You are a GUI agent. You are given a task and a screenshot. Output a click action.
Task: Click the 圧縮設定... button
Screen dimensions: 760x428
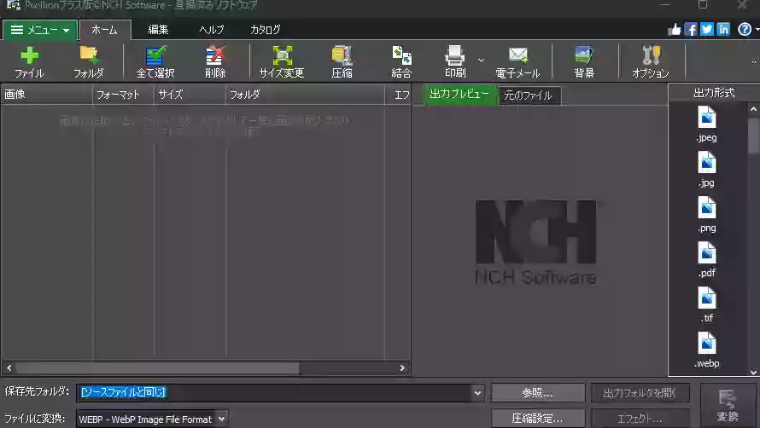pyautogui.click(x=537, y=419)
